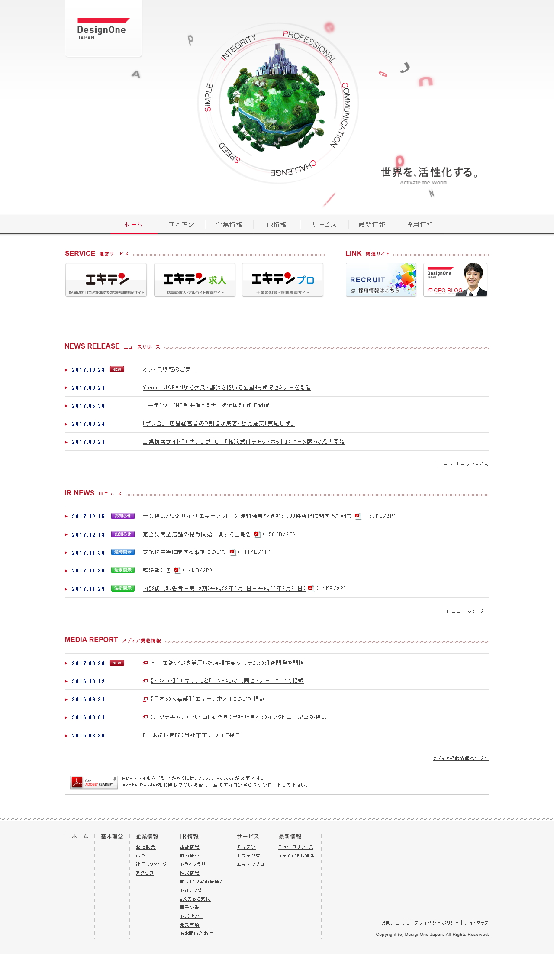Go to IRニュースページへ
This screenshot has height=954, width=554.
[x=468, y=611]
